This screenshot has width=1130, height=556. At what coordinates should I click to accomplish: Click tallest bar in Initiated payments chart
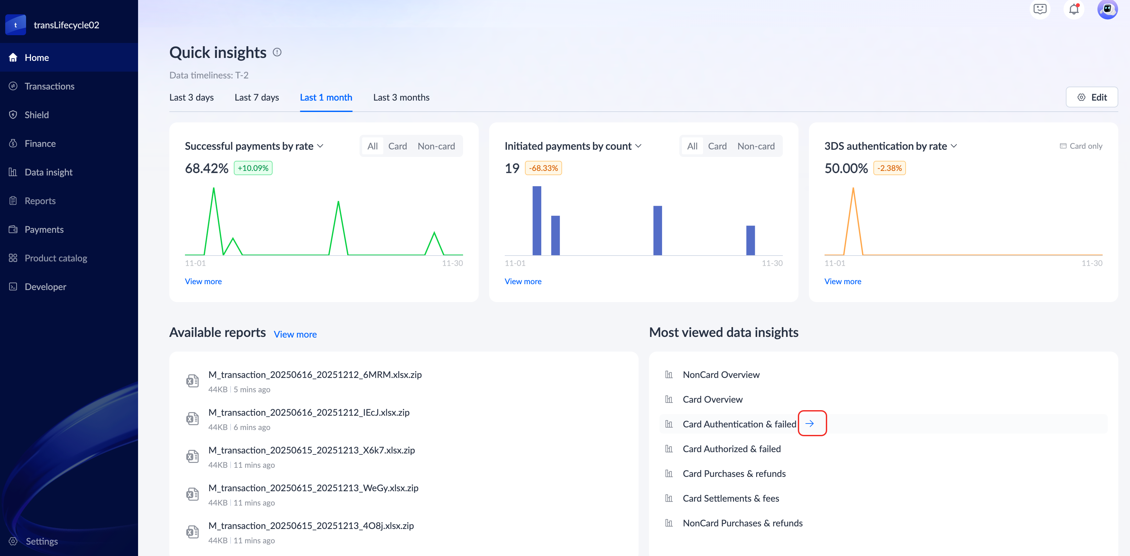point(536,221)
